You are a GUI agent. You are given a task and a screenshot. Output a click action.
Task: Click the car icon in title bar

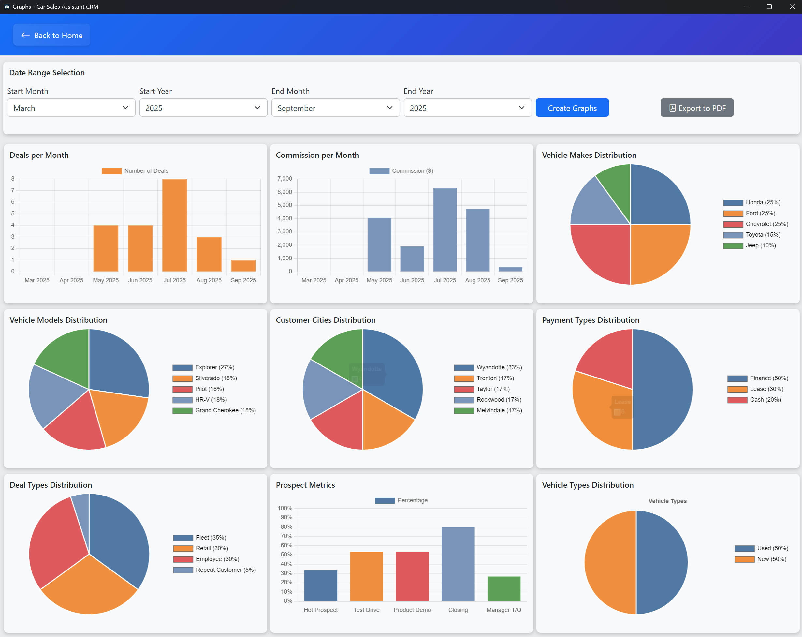7,7
